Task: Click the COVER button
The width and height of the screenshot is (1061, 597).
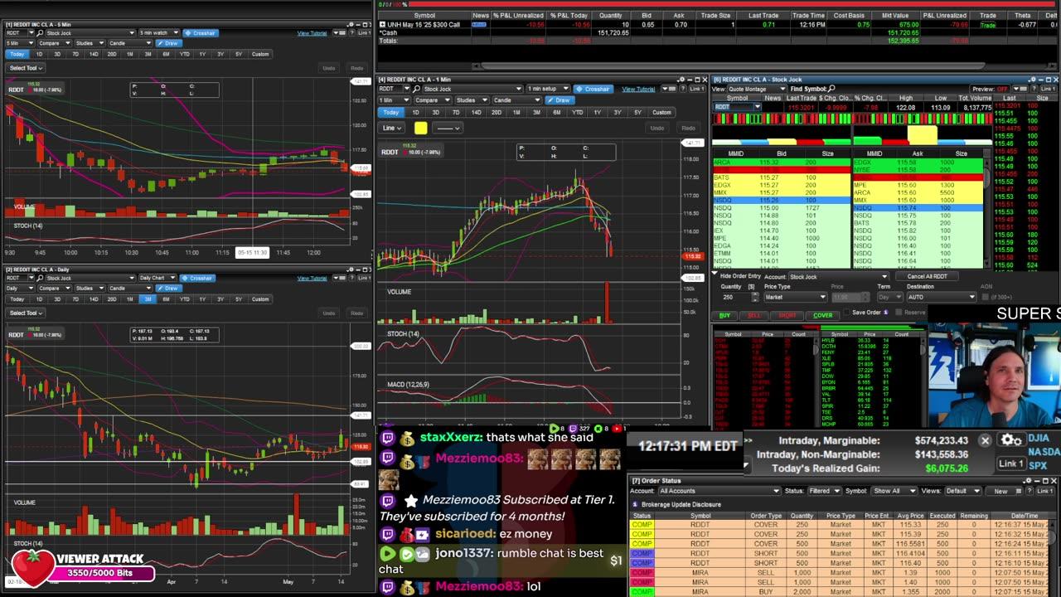Action: (822, 315)
